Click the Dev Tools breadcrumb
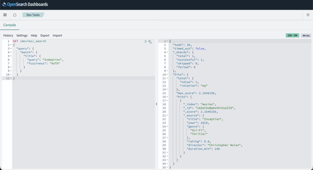 point(33,15)
